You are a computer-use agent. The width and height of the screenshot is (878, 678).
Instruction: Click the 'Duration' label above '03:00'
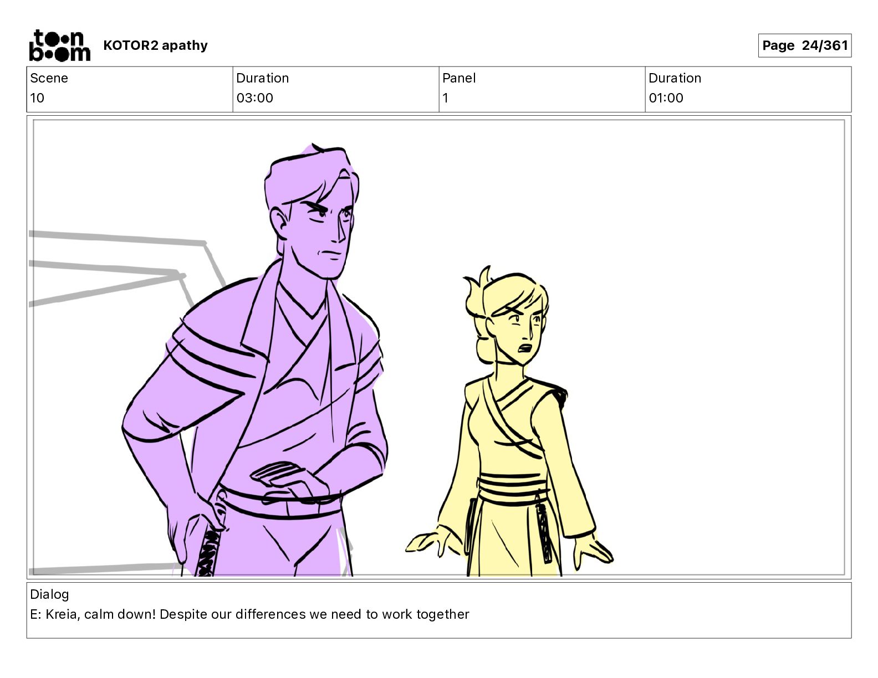tap(263, 78)
